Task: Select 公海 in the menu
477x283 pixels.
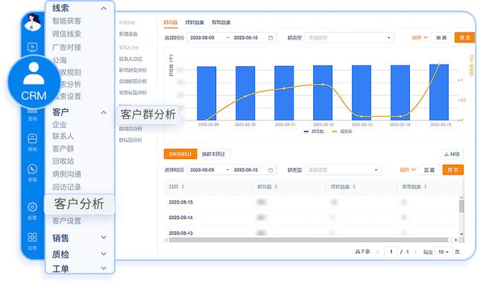Action: click(x=60, y=60)
